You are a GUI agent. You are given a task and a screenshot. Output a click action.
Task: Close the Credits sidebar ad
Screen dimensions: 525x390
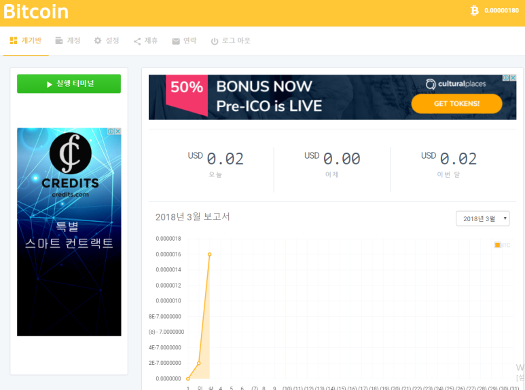point(118,132)
